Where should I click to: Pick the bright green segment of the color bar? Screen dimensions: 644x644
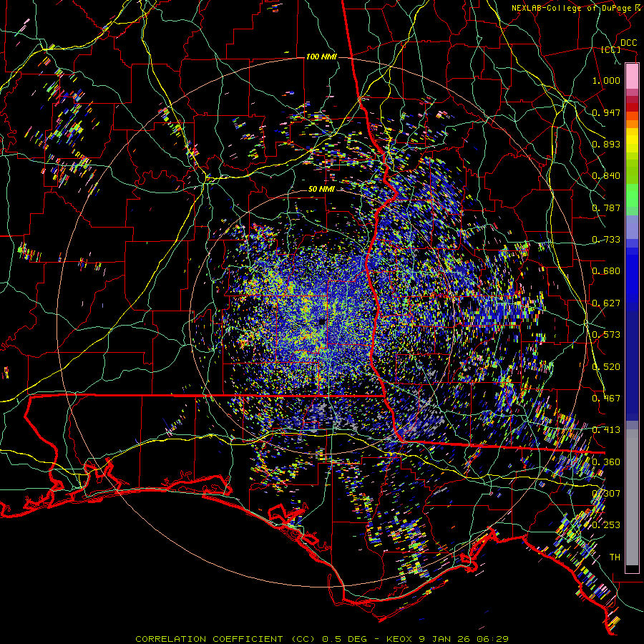click(x=632, y=195)
